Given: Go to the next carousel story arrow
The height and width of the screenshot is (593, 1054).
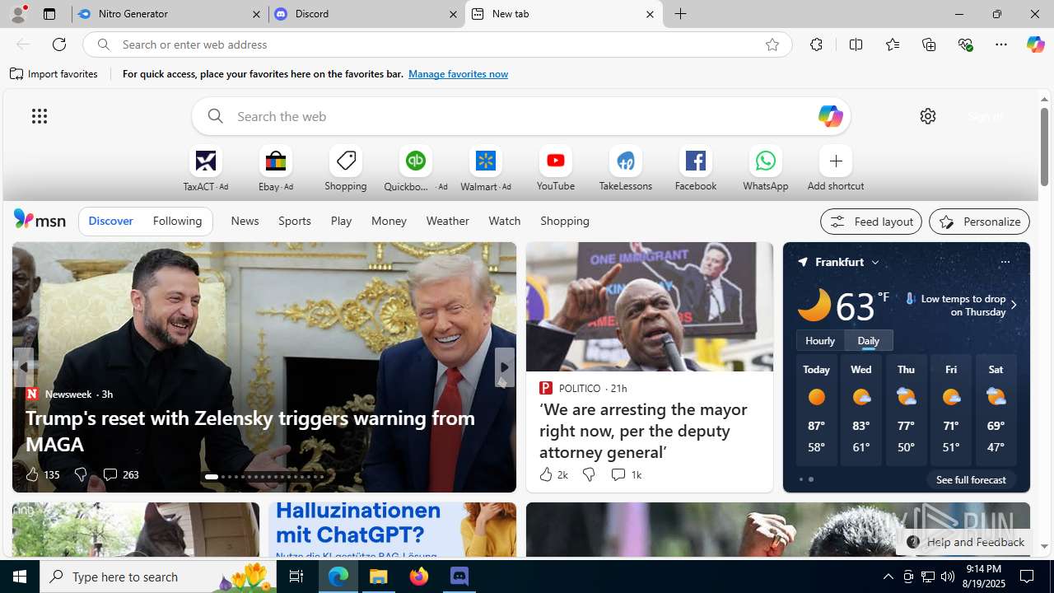Looking at the screenshot, I should point(505,367).
